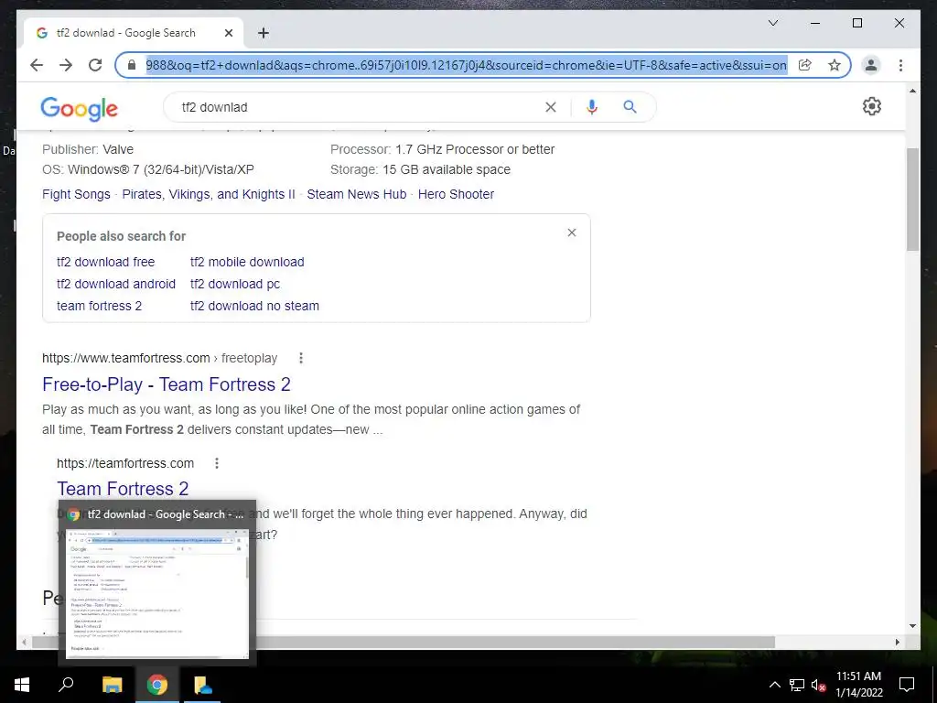
Task: Open the Chrome profile avatar menu
Action: pos(871,65)
